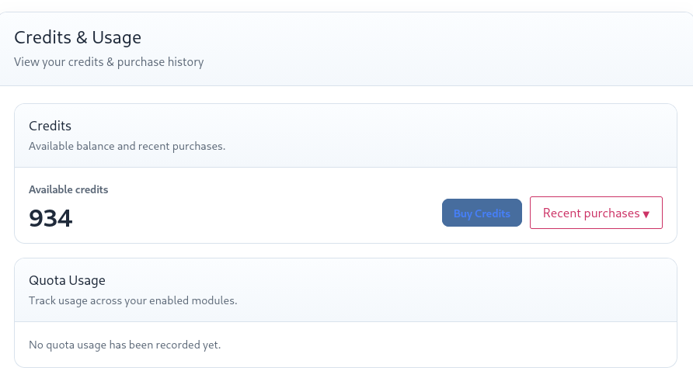Click the Quota Usage section title
693x378 pixels.
click(x=67, y=280)
